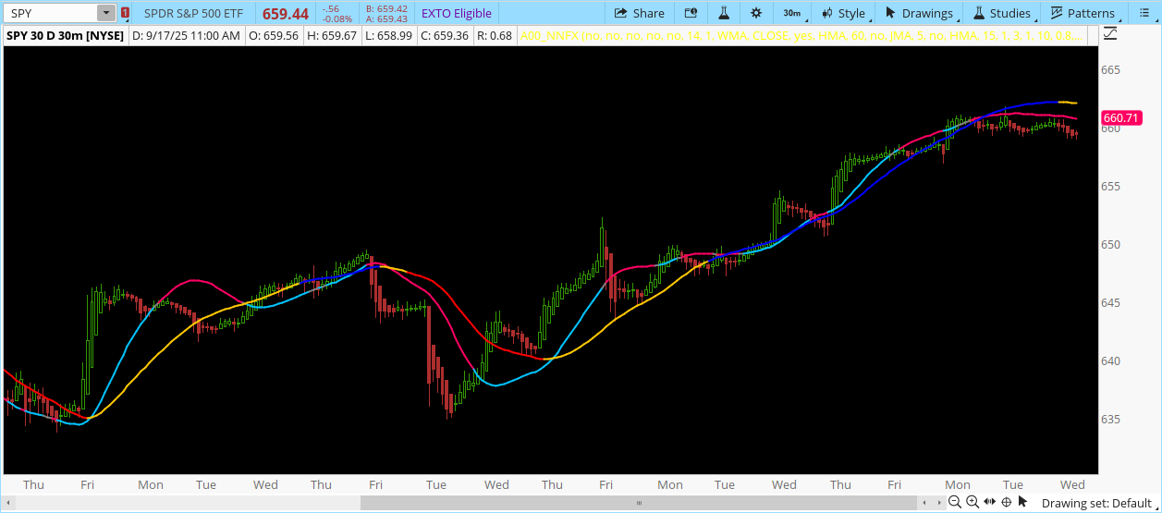Image resolution: width=1162 pixels, height=513 pixels.
Task: Expand the symbol selector dropdown arrow
Action: click(x=106, y=13)
